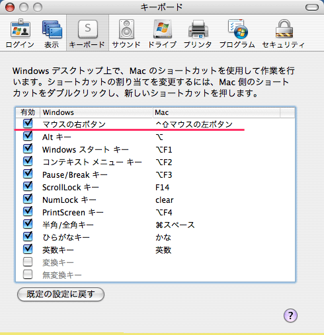Open the ログイン preferences pane
The image size is (324, 335).
[x=20, y=33]
